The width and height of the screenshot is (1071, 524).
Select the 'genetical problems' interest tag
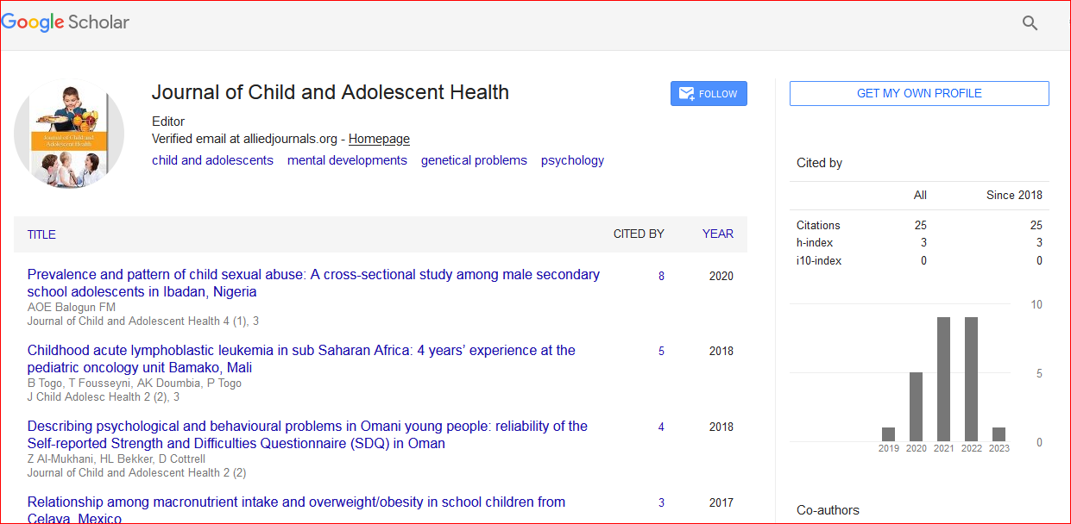474,160
